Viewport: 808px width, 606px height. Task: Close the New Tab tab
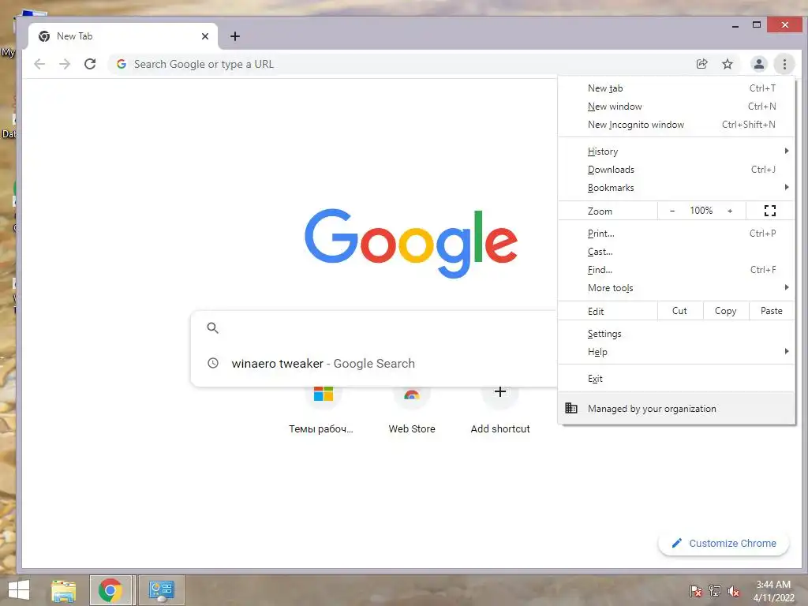(205, 36)
